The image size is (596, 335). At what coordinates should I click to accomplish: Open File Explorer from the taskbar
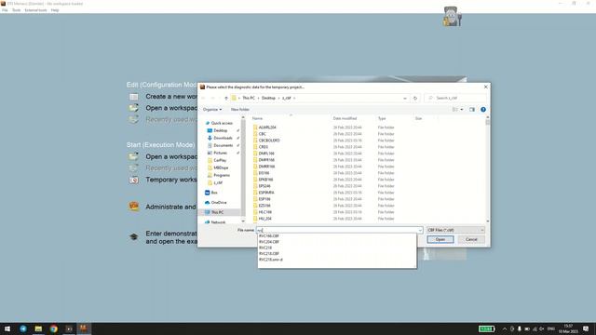(38, 328)
